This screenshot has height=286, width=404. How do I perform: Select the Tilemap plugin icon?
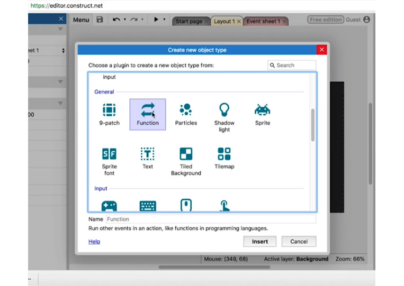click(x=224, y=154)
